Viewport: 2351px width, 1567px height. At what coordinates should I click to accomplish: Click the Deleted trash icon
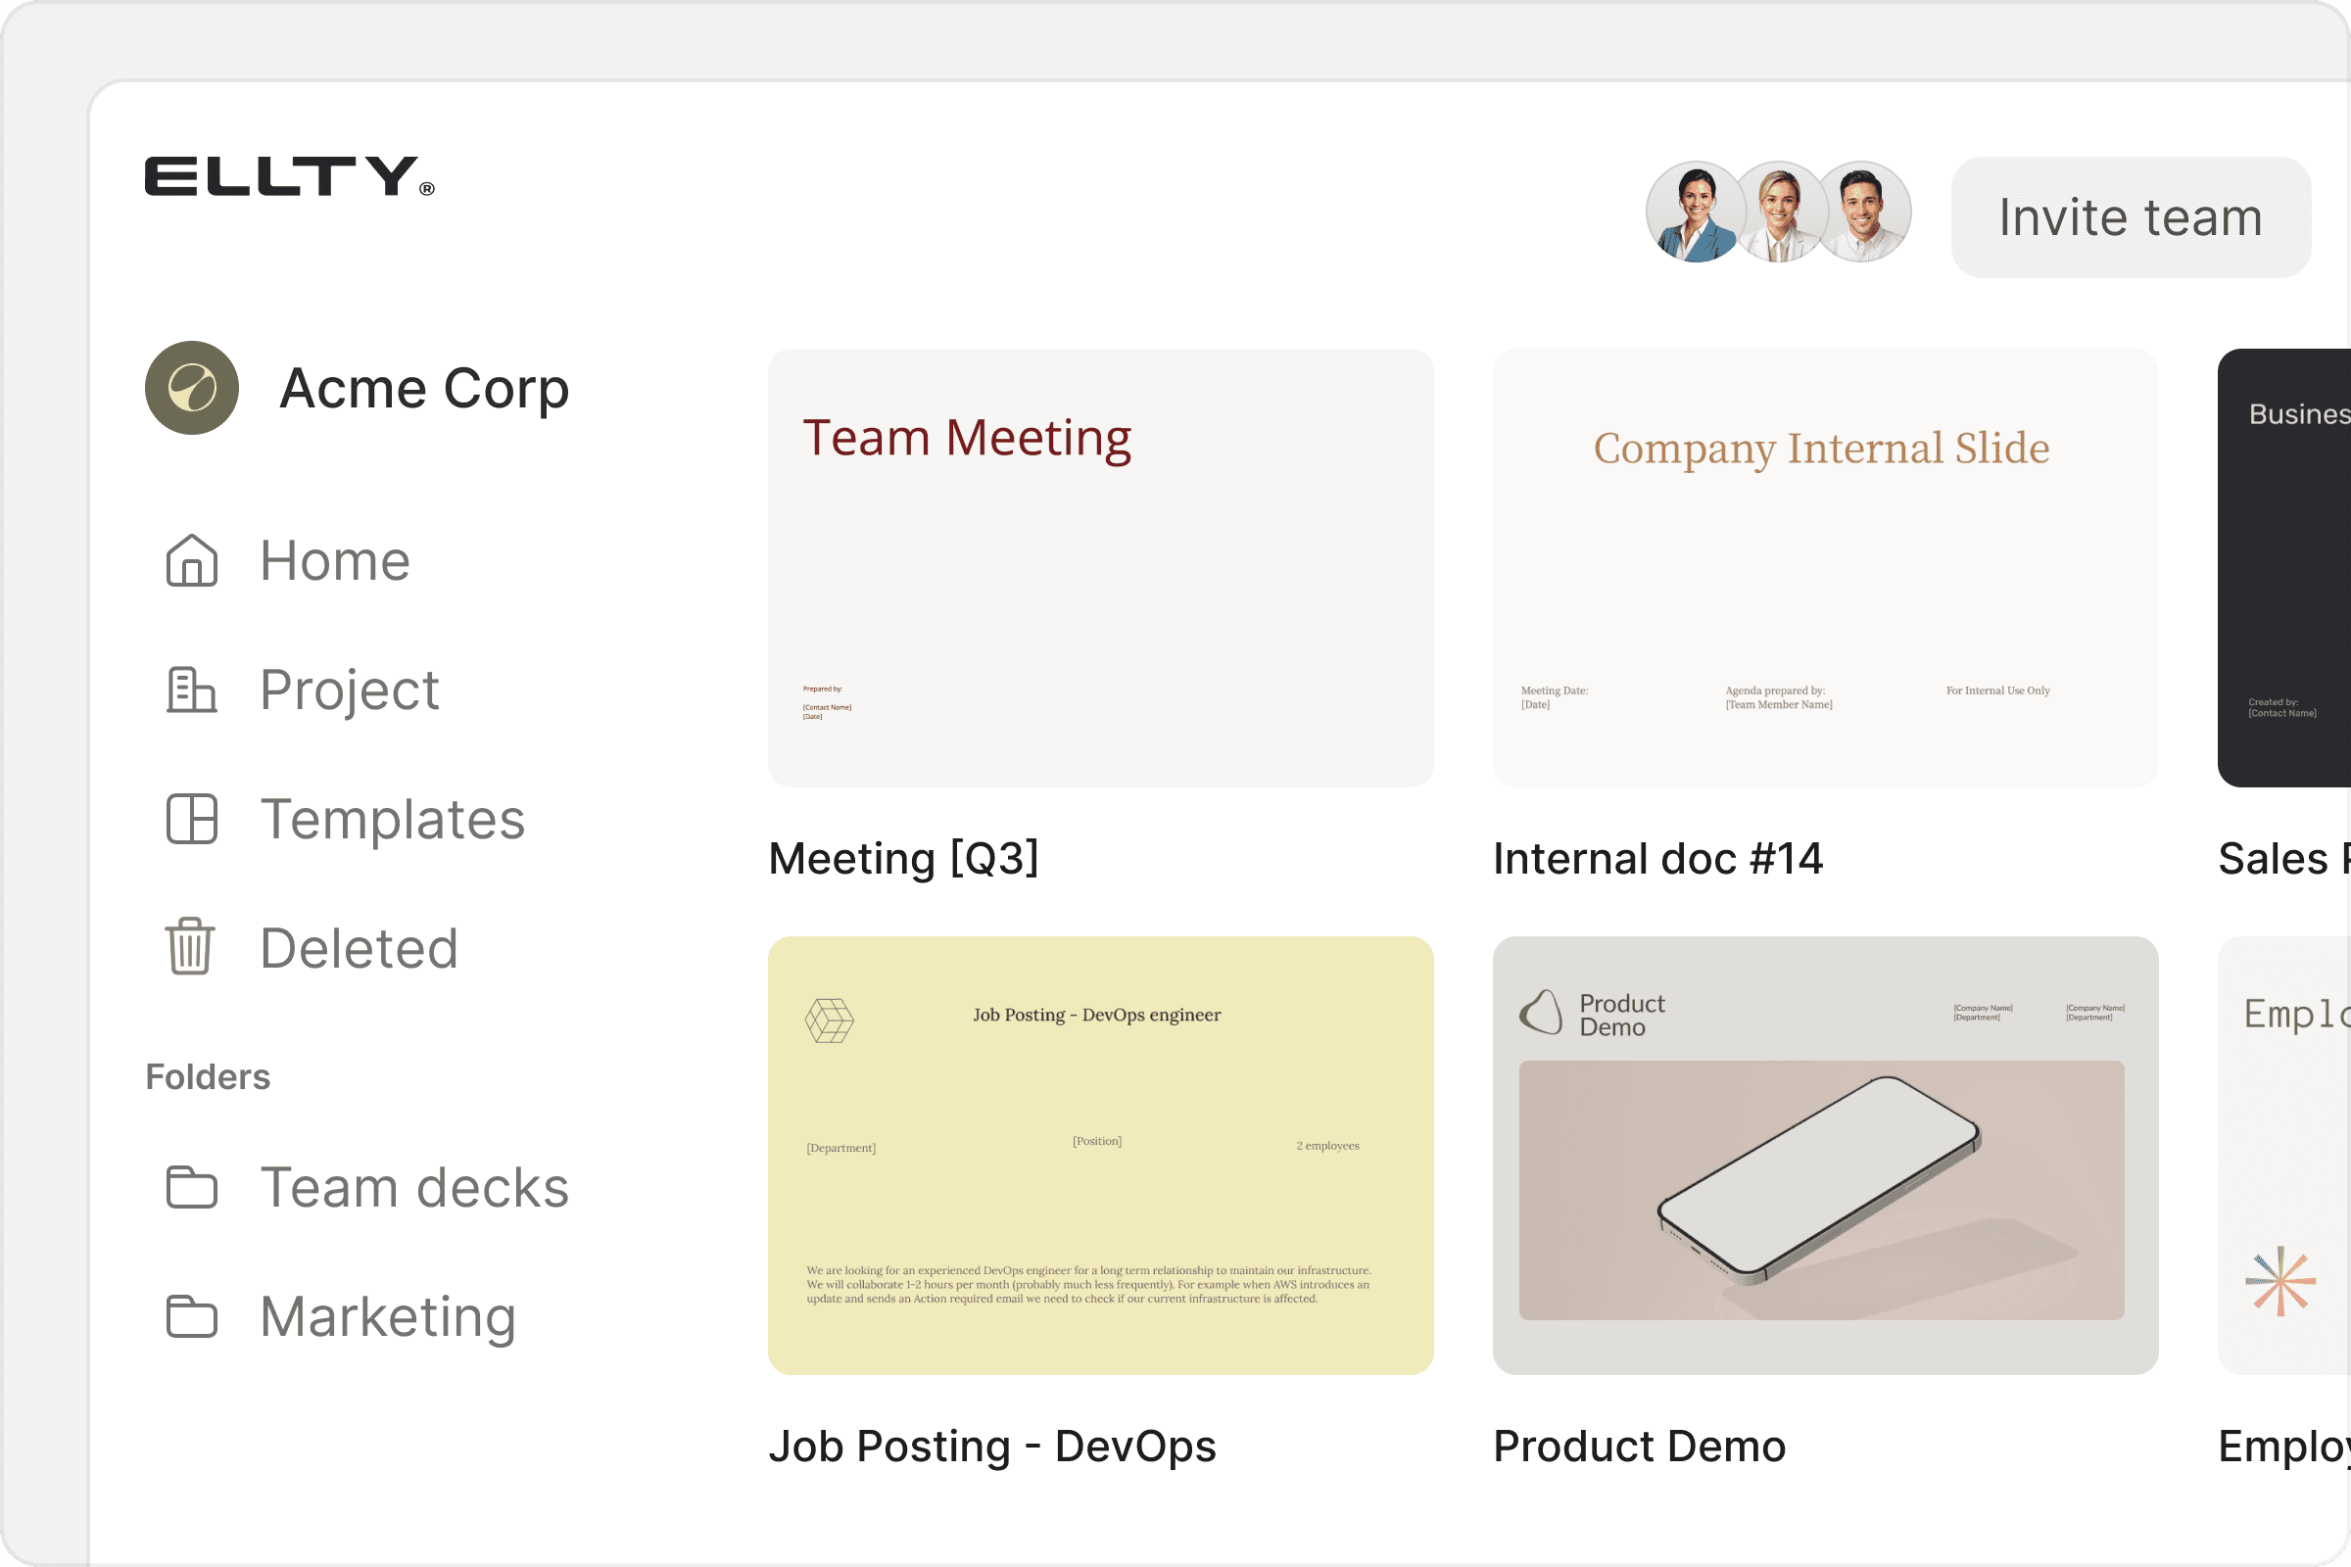tap(189, 946)
